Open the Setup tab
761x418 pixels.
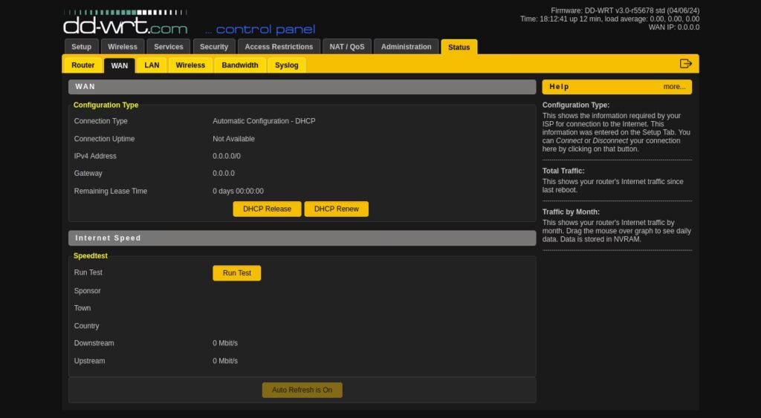pos(81,47)
